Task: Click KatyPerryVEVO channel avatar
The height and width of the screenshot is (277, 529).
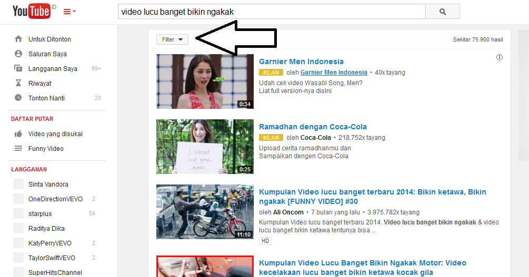Action: click(18, 243)
